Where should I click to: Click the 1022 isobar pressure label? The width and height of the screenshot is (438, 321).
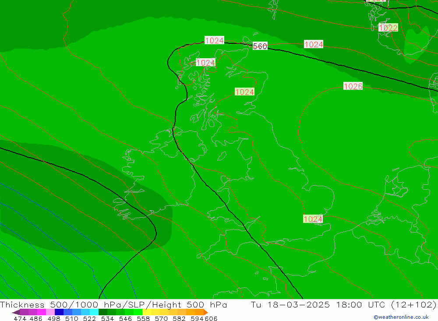(388, 28)
